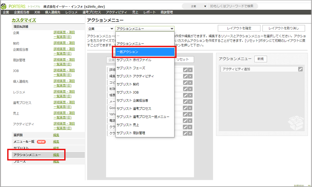Choose サブリスト 選考プロセス一括メニュー option

pos(143,117)
